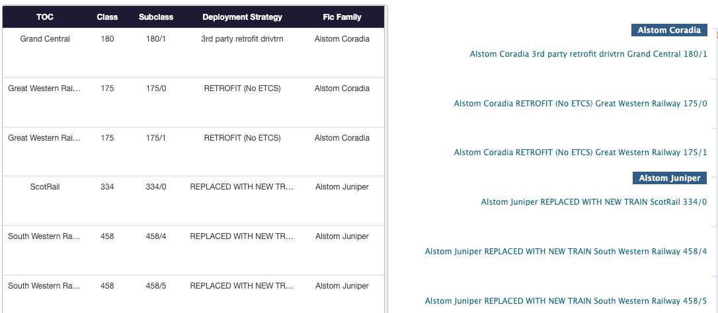This screenshot has width=718, height=313.
Task: Sort table by Subclass column header
Action: (156, 17)
